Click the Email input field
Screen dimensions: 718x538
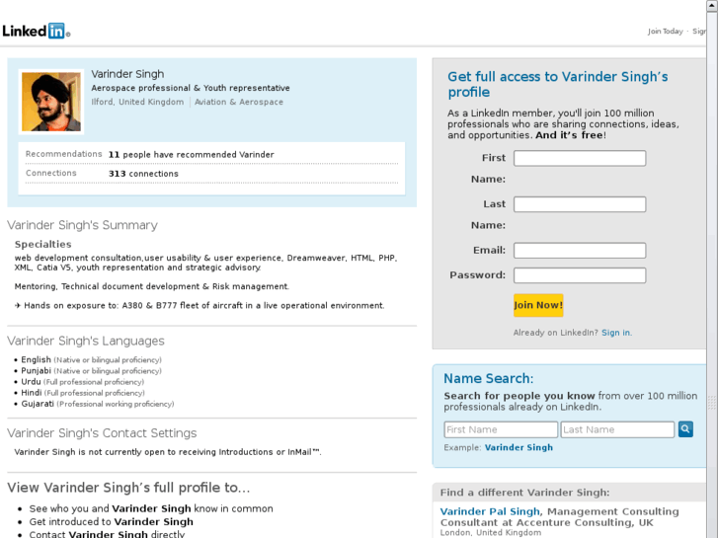pos(580,251)
